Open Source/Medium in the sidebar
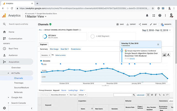The width and height of the screenshot is (177, 111). (x=21, y=88)
